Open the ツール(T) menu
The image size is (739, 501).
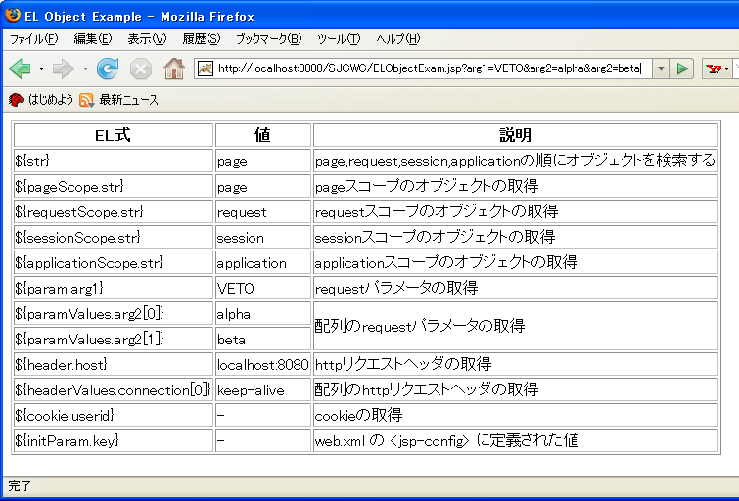tap(339, 39)
